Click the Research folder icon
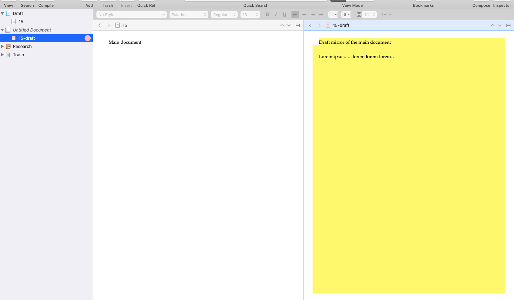Image resolution: width=514 pixels, height=300 pixels. coord(8,46)
